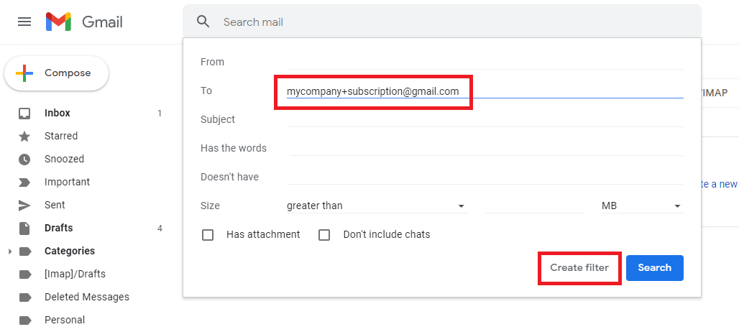Open the Important folder
This screenshot has width=739, height=332.
67,182
